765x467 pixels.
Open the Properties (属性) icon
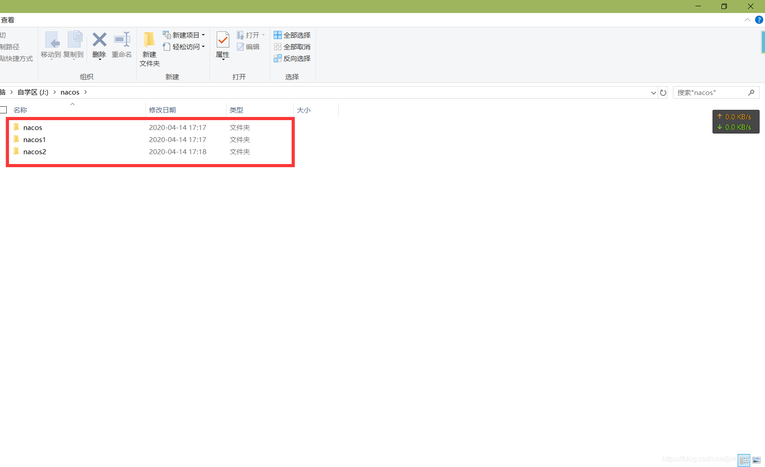pos(223,40)
